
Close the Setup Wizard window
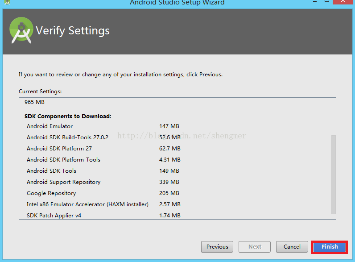click(x=343, y=1)
